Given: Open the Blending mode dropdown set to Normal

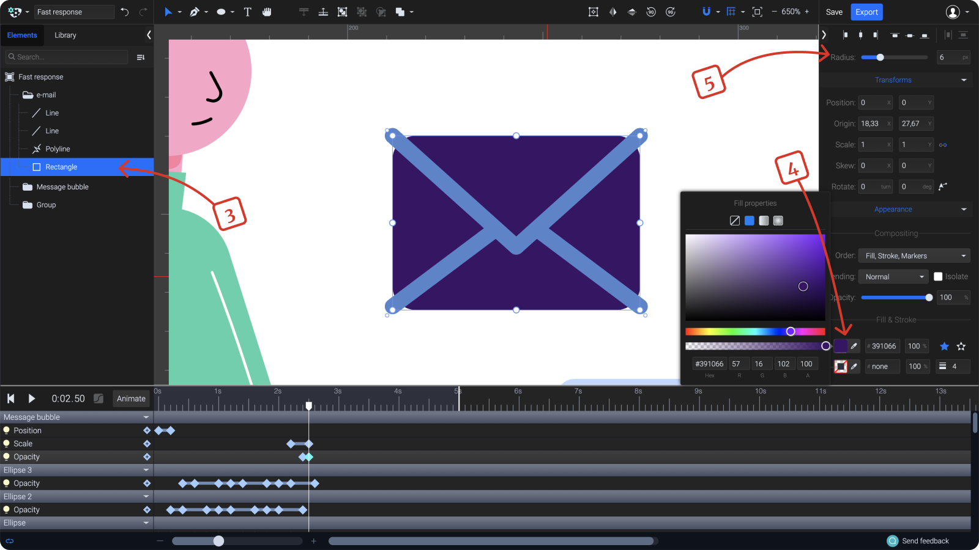Looking at the screenshot, I should coord(893,276).
